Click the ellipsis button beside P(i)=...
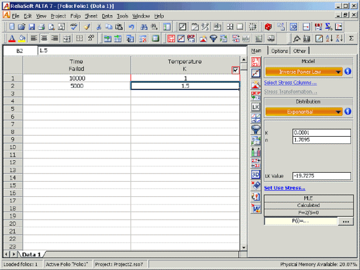This screenshot has height=270, width=360. 344,221
